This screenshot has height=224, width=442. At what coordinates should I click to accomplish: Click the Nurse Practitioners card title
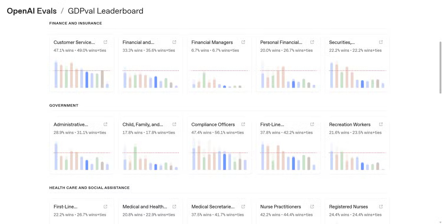pyautogui.click(x=280, y=206)
